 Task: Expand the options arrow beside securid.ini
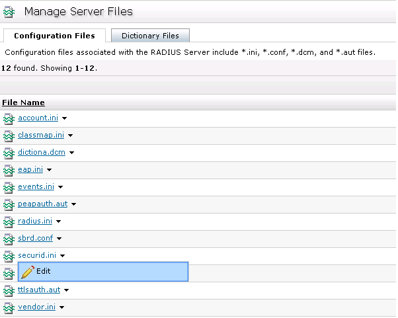(x=63, y=256)
